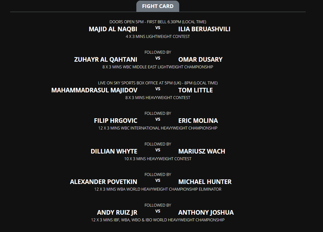This screenshot has width=323, height=232.
Task: Click Michael Hunter's name
Action: click(205, 182)
